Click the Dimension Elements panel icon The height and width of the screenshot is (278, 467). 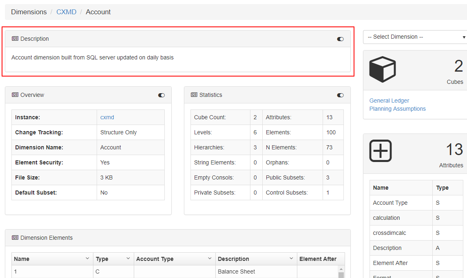(15, 238)
